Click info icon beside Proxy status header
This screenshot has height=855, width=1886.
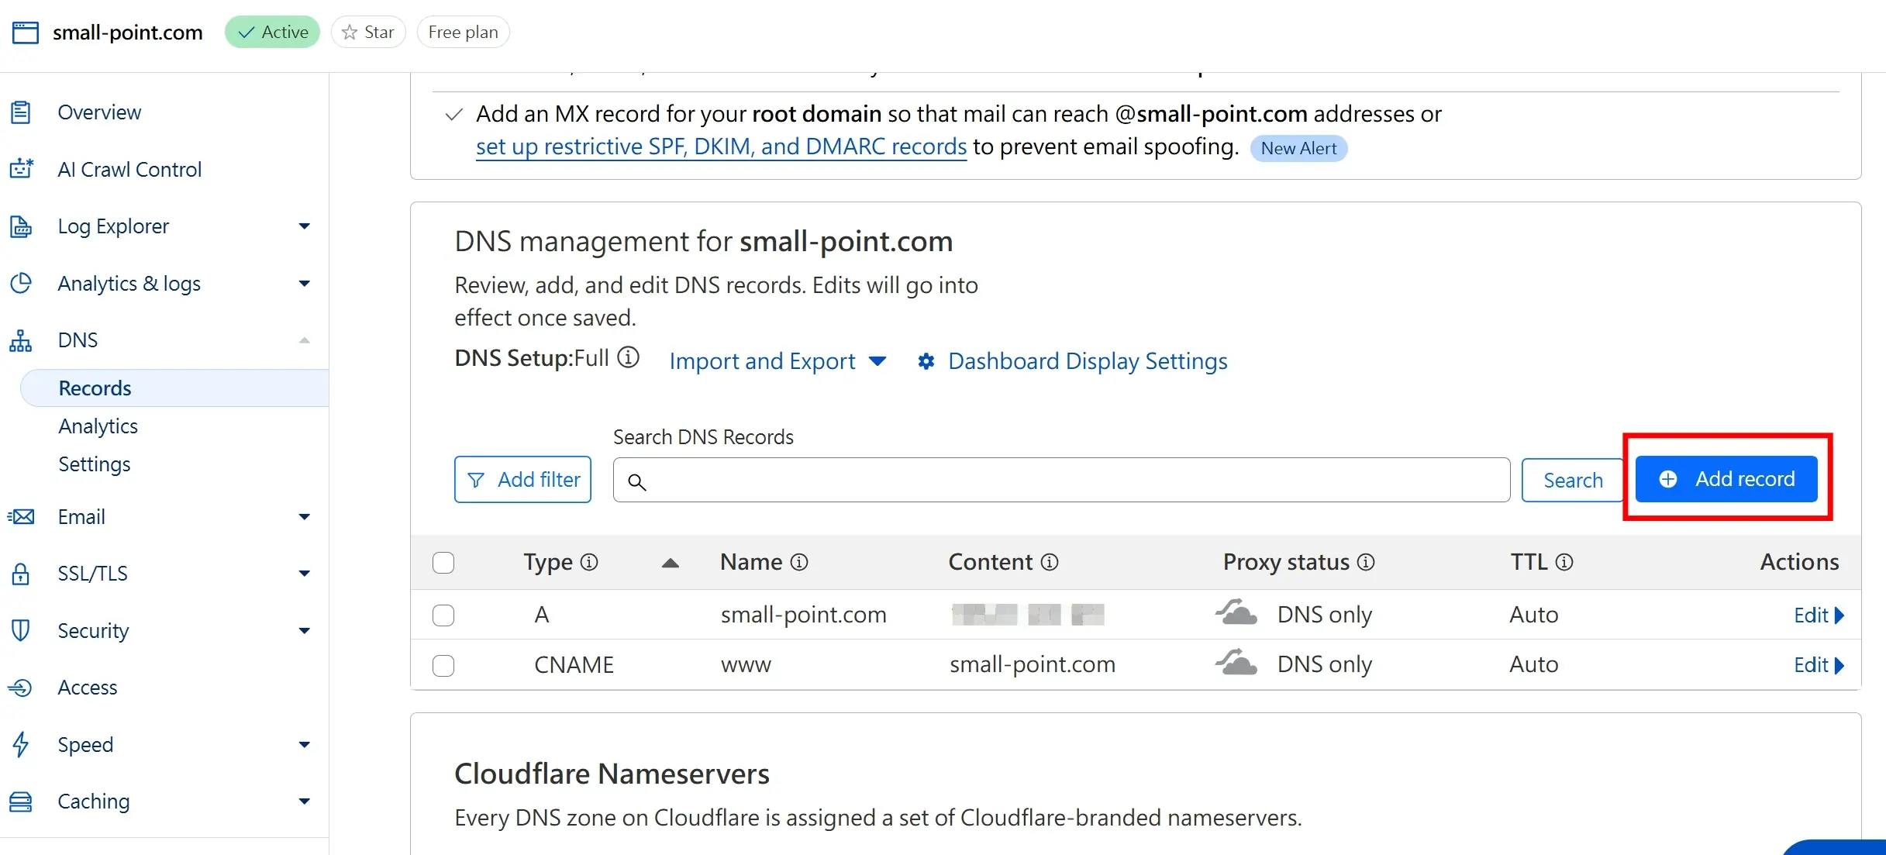1367,562
